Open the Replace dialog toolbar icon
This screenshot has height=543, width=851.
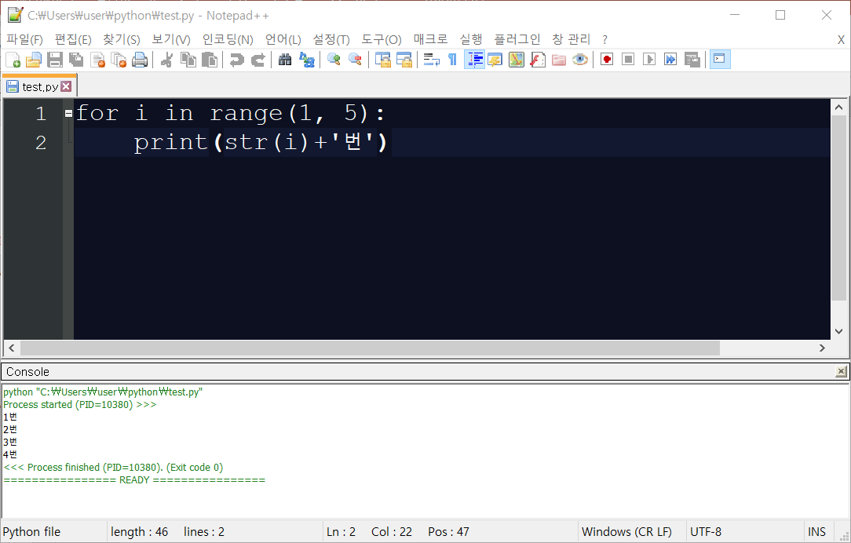[306, 60]
